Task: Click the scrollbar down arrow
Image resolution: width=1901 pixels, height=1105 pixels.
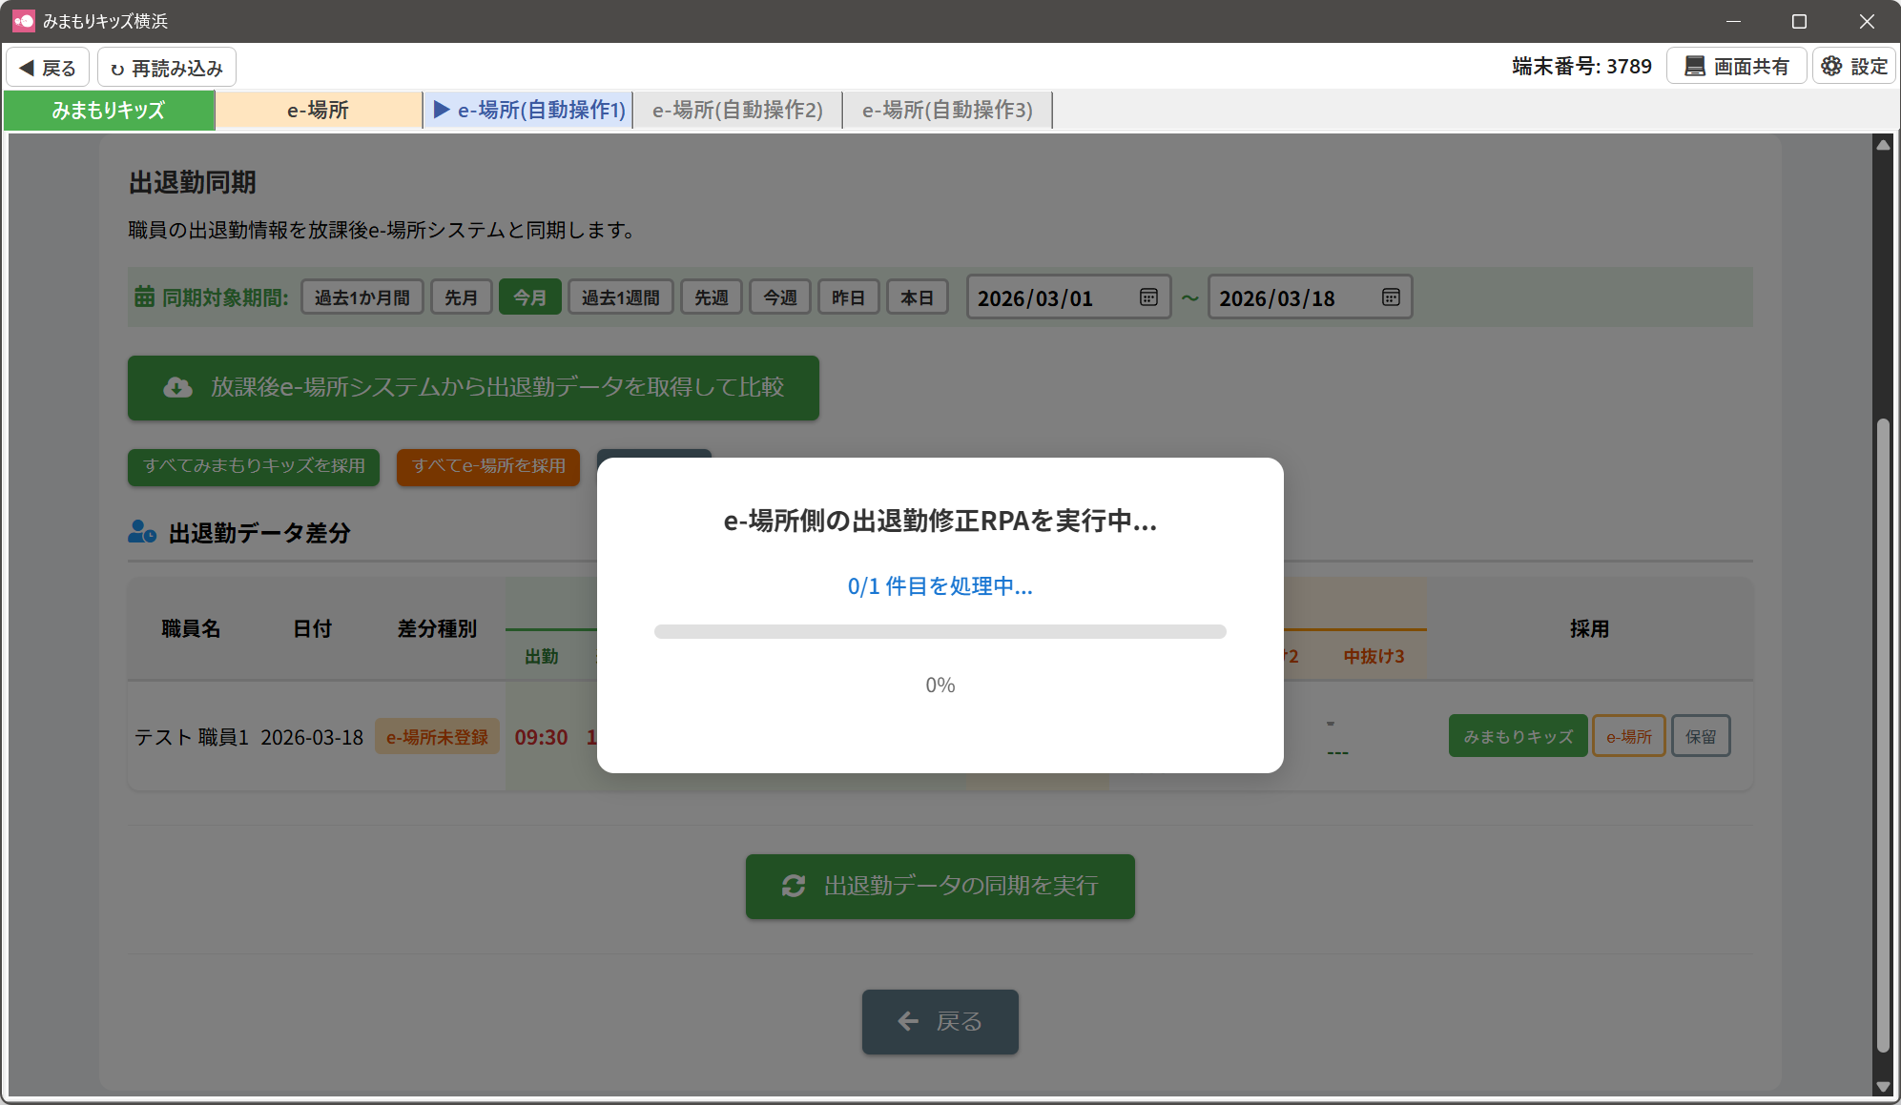Action: [1883, 1086]
